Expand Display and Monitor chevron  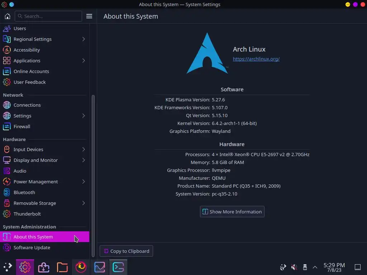84,160
